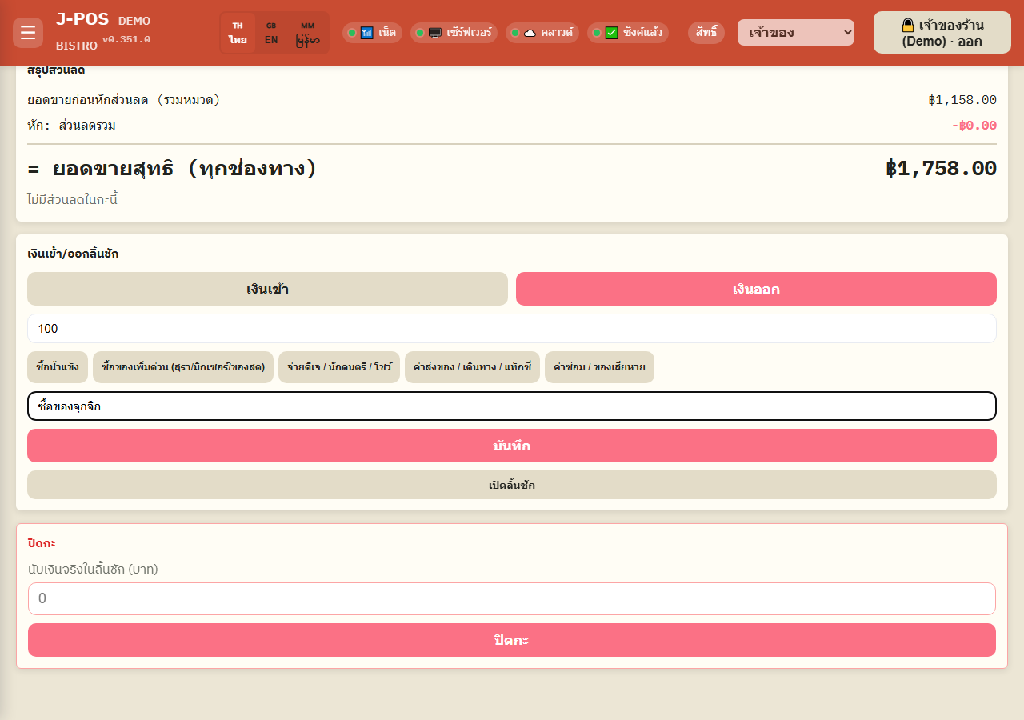Click the คลาวด์ cloud status pill

542,33
